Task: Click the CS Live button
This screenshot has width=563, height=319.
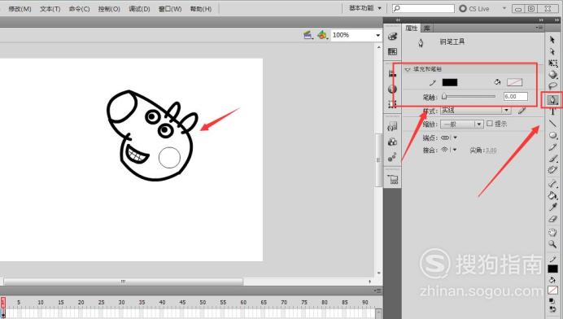Action: [474, 9]
